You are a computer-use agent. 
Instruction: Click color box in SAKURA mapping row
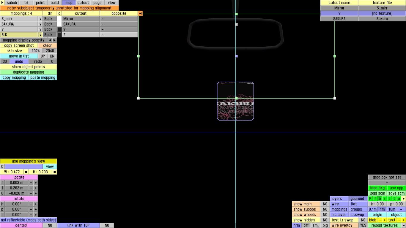click(59, 24)
